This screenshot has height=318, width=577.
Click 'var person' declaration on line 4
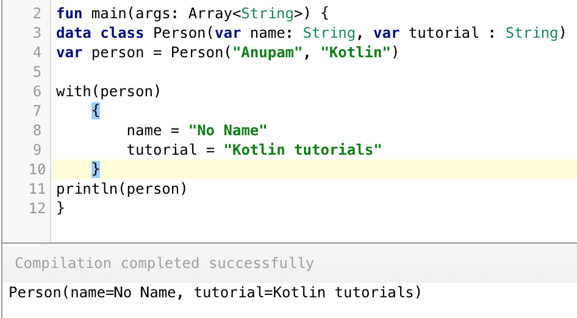(100, 52)
